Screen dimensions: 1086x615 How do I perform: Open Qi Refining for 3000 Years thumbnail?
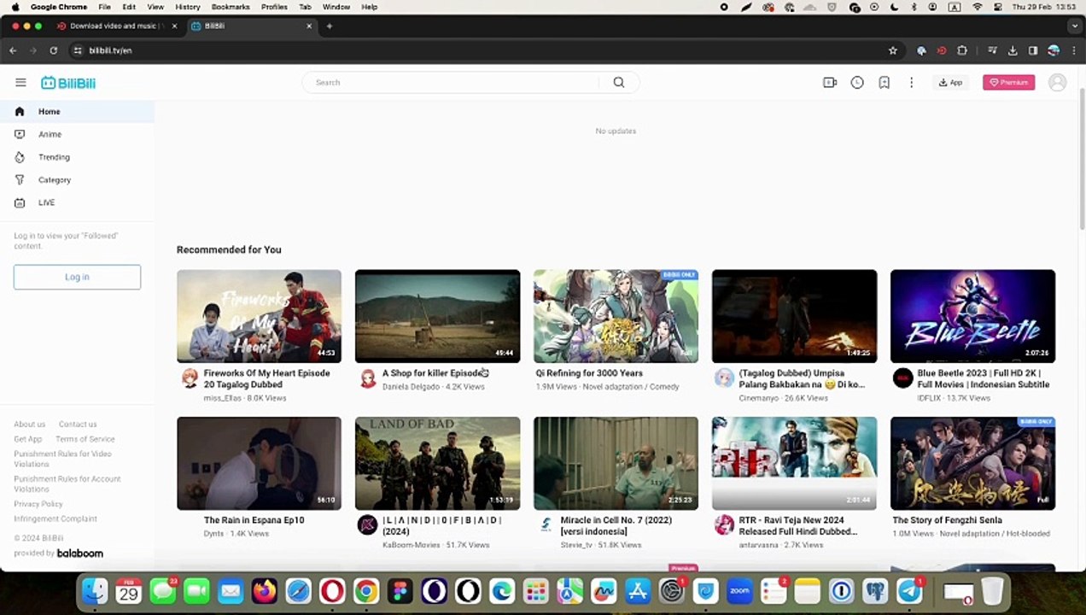point(616,316)
